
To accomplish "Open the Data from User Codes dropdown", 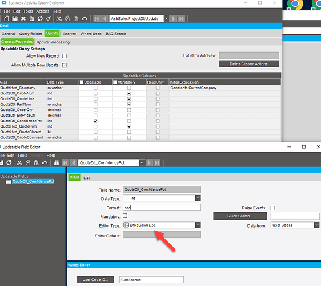I will (x=316, y=225).
